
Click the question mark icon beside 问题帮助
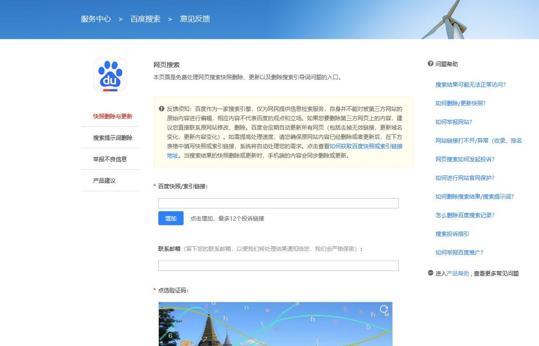(431, 64)
